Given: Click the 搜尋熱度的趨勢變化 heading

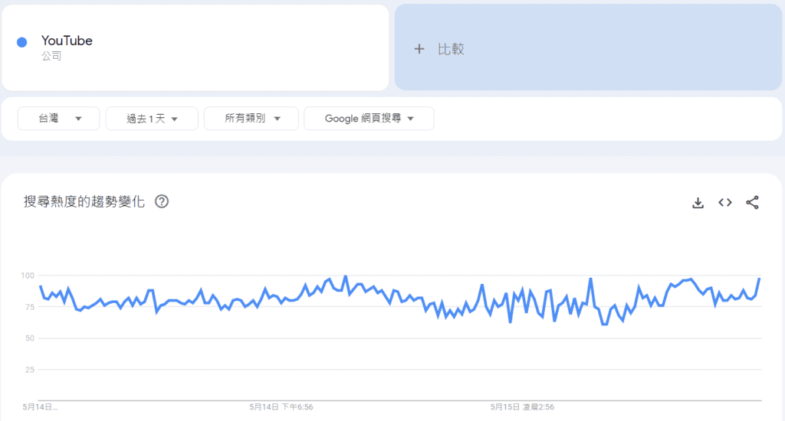Looking at the screenshot, I should (84, 201).
